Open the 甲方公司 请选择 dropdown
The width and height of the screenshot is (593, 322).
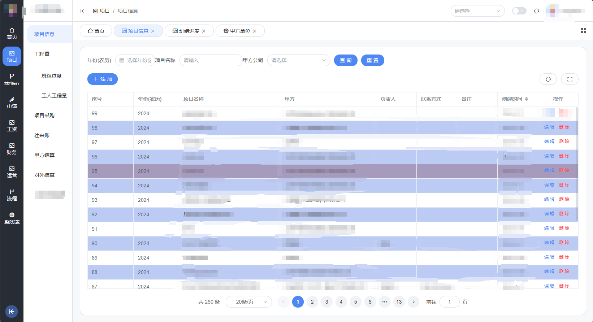299,60
